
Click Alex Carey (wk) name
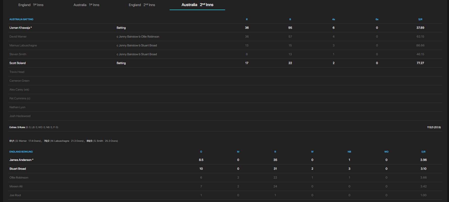[x=19, y=90]
